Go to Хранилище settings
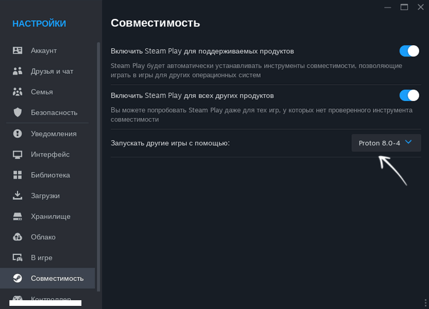Screen dimensions: 429x309 48,216
